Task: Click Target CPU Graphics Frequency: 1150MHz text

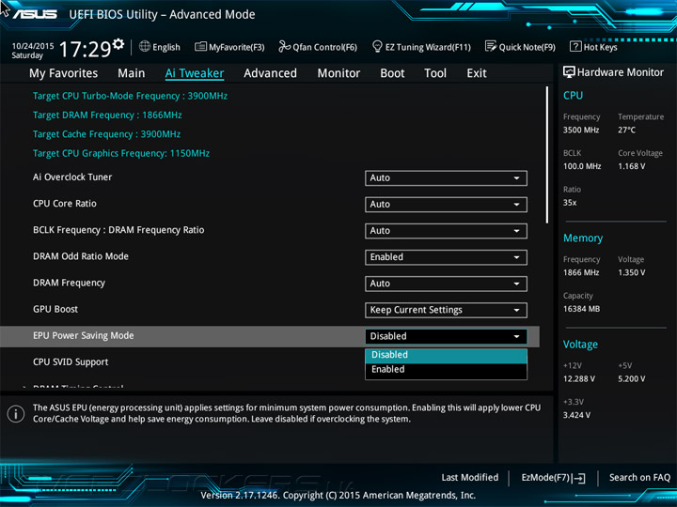Action: 121,153
